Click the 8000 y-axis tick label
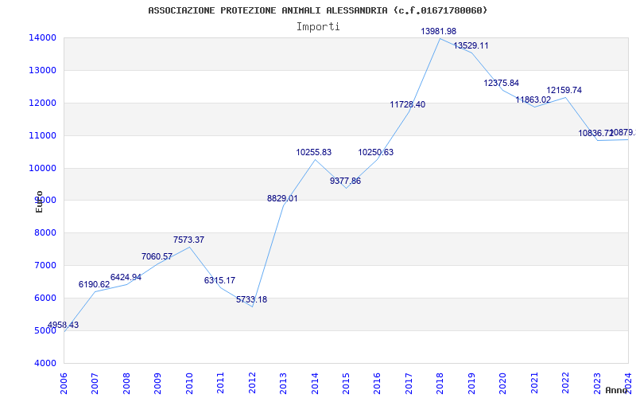636x398 pixels. coord(45,233)
